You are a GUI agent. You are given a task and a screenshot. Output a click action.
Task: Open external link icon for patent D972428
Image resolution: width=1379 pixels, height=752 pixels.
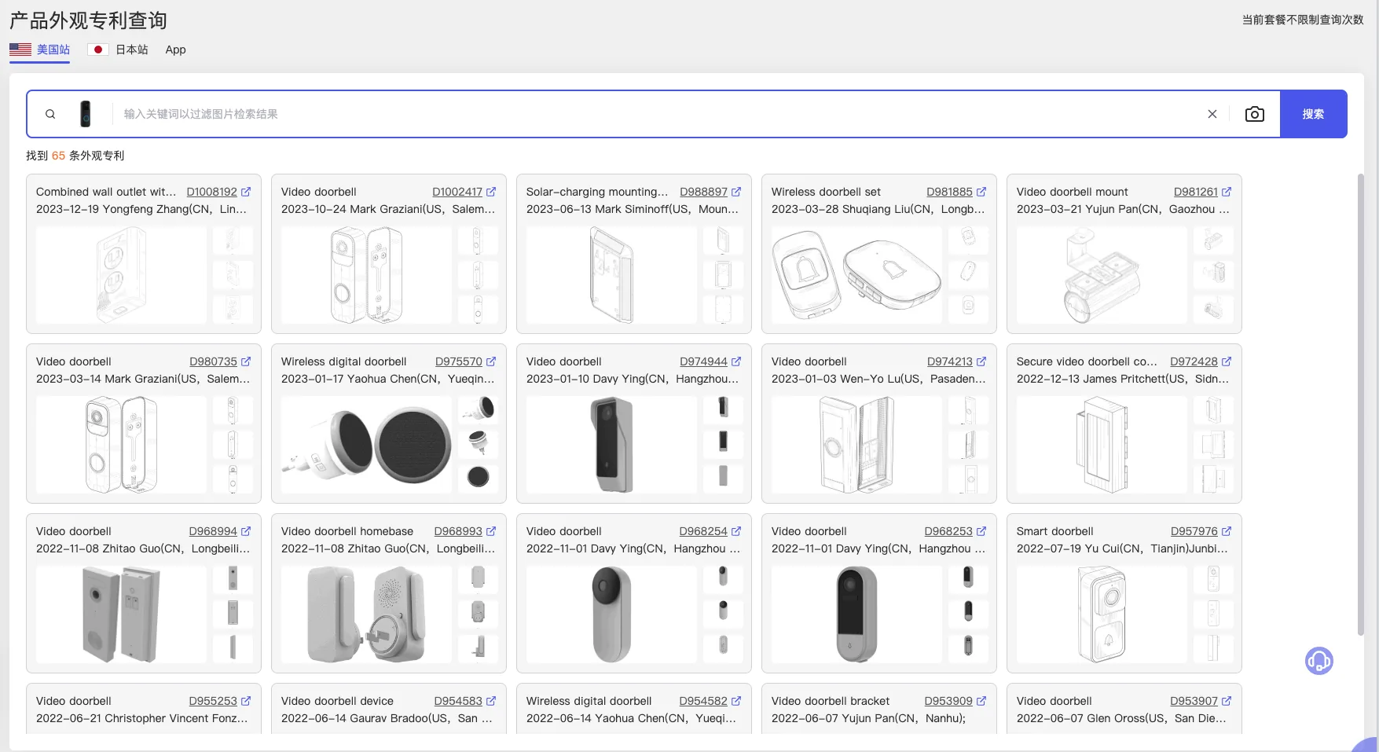(x=1227, y=361)
